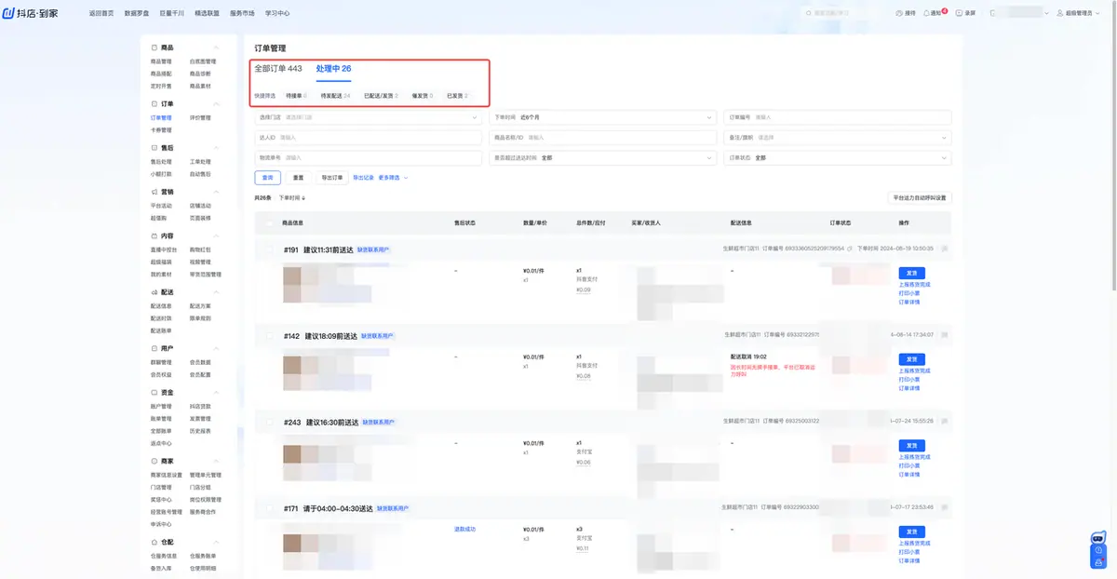
Task: Tick the checkbox for order #243
Action: [x=271, y=423]
